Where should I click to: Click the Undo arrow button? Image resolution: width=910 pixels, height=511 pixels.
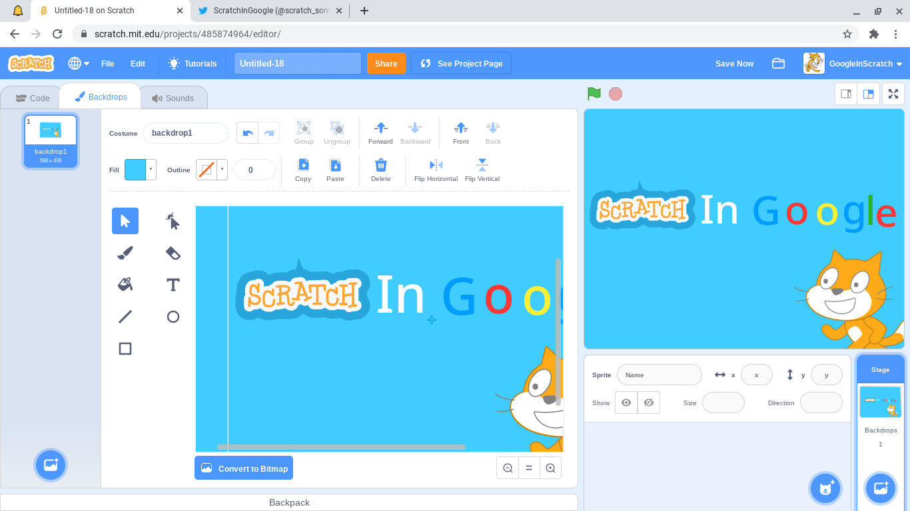pyautogui.click(x=248, y=133)
